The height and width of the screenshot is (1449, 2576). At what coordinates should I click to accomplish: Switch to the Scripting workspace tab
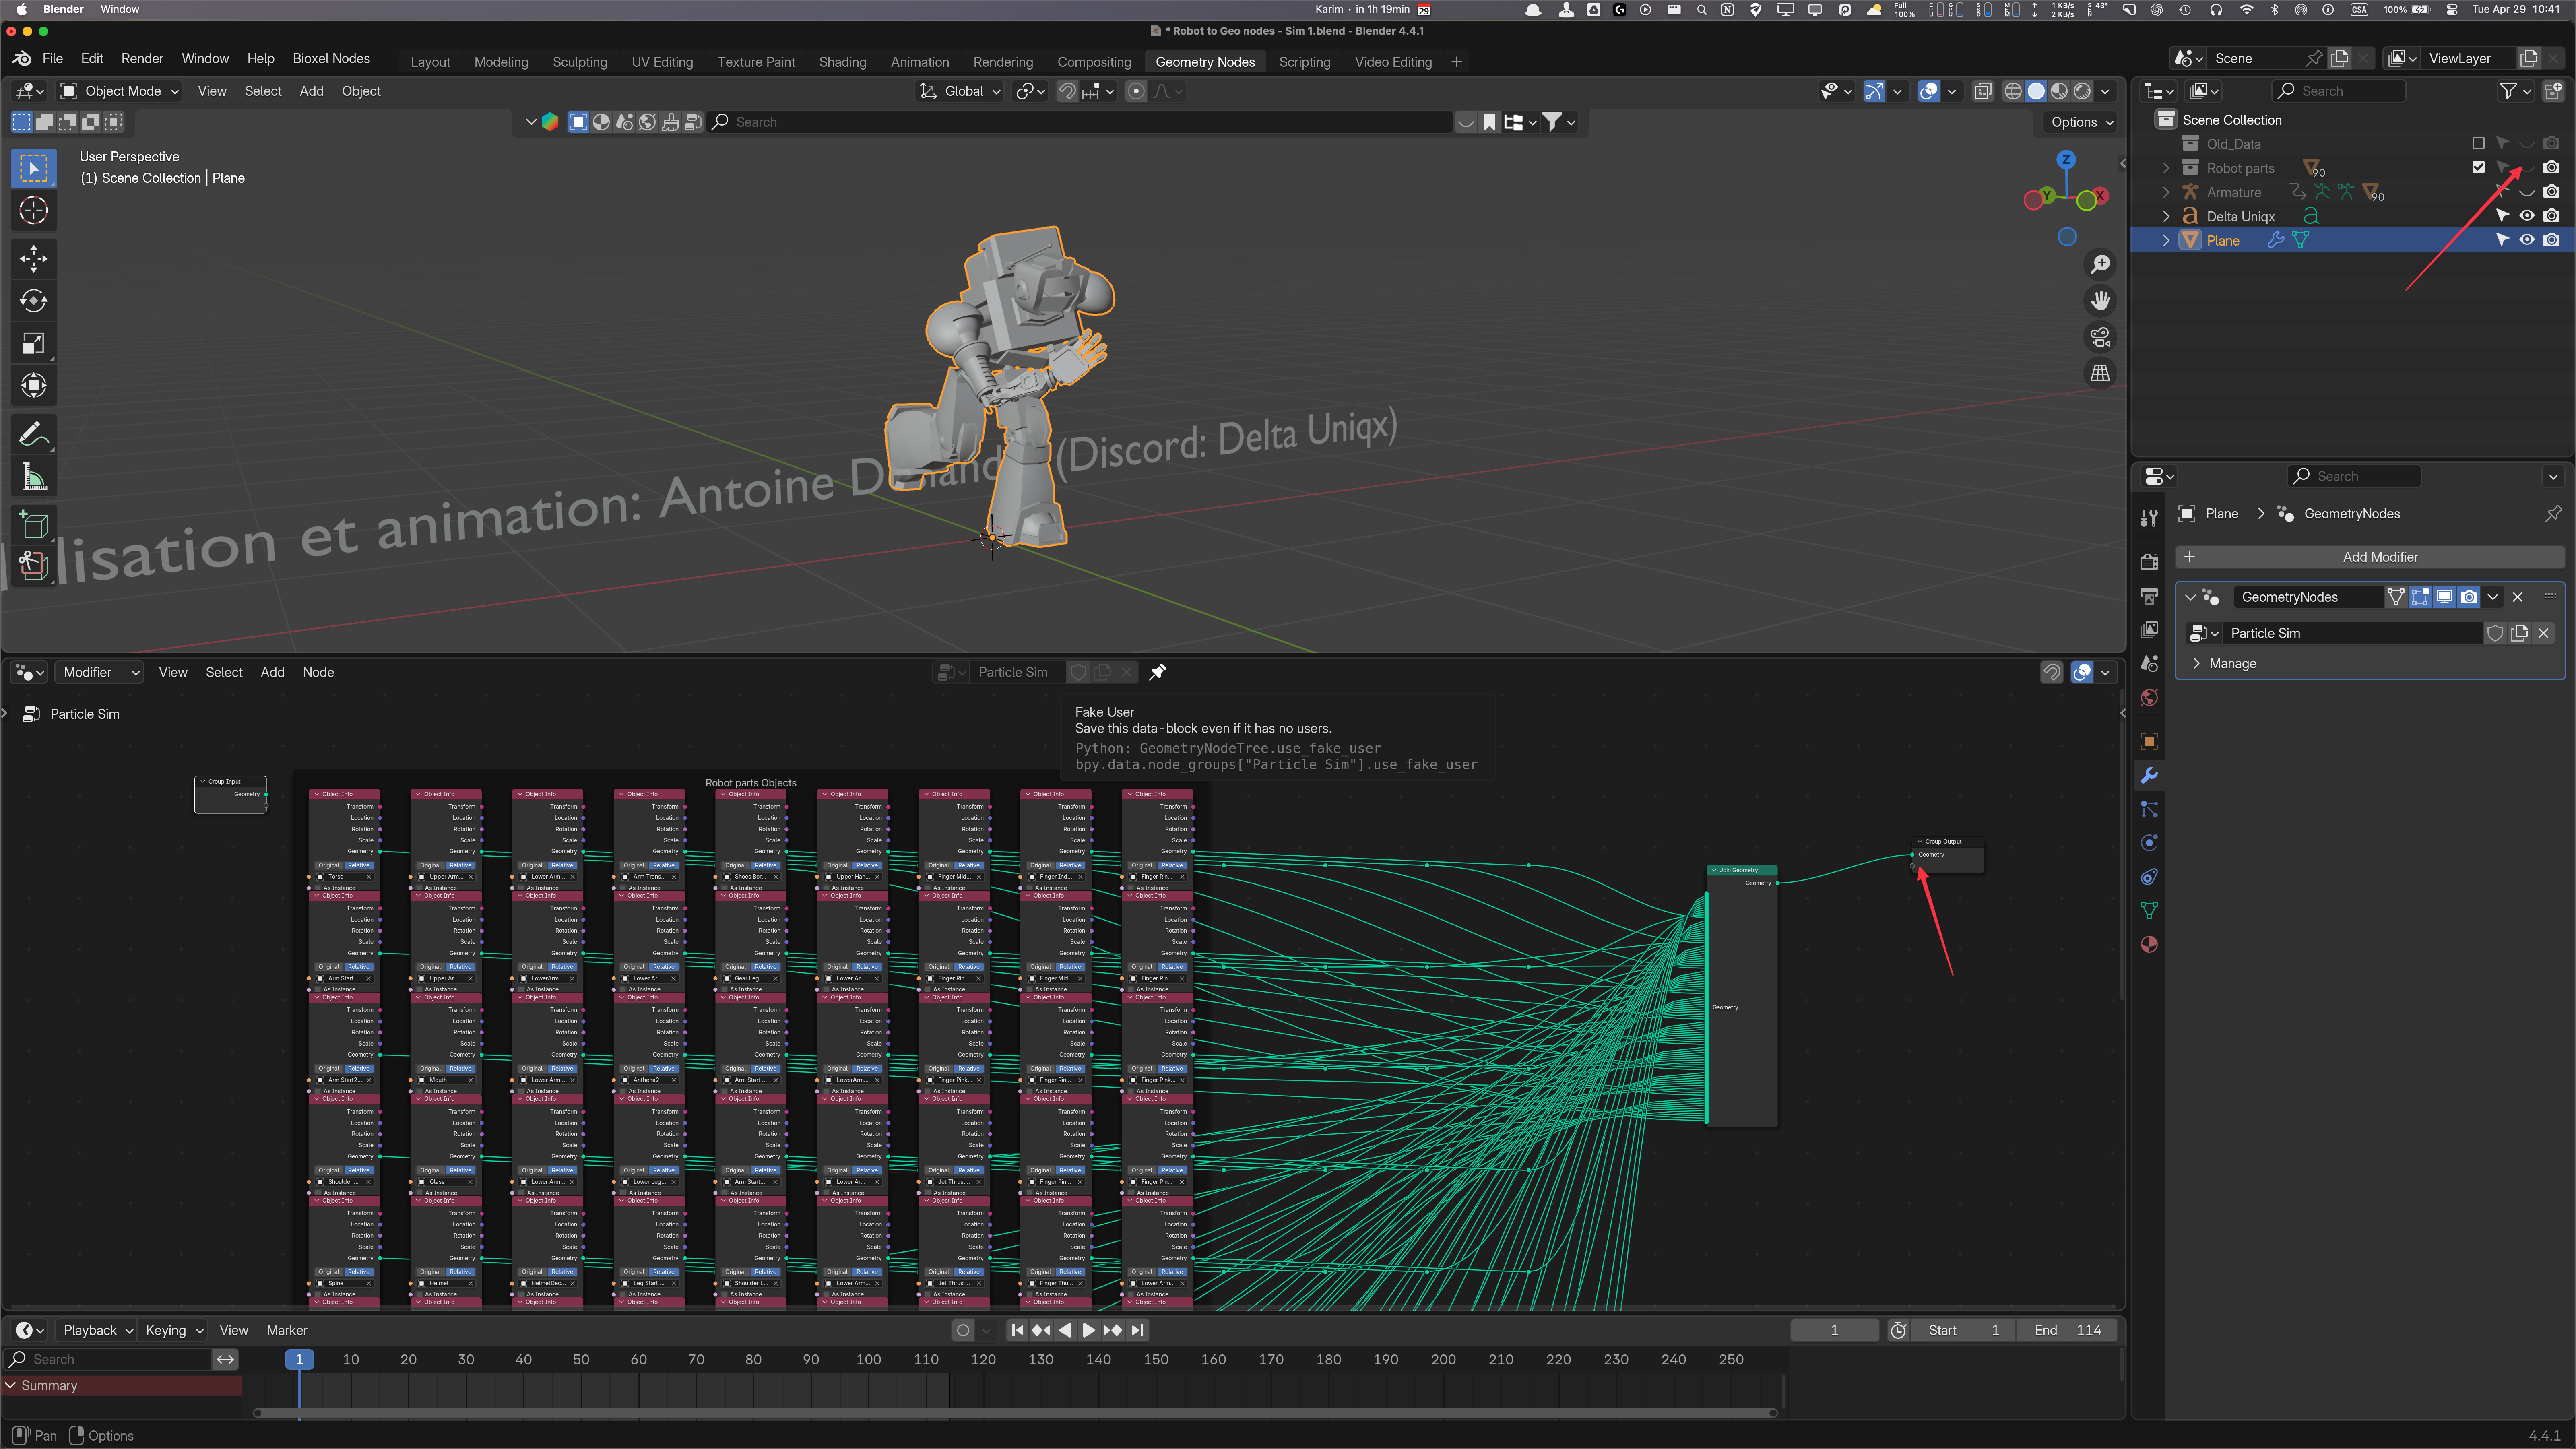(1304, 62)
